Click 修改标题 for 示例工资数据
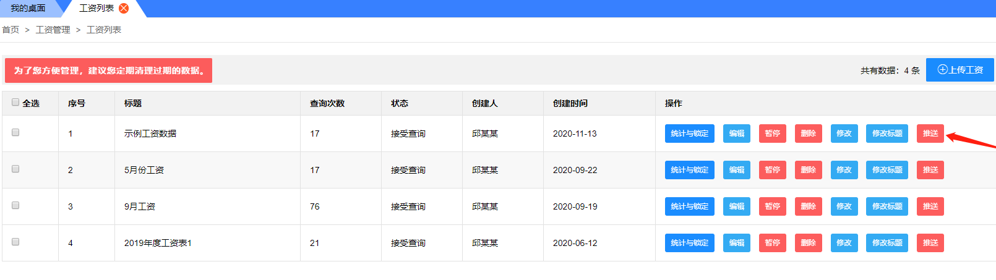Viewport: 996px width, 280px height. tap(887, 134)
